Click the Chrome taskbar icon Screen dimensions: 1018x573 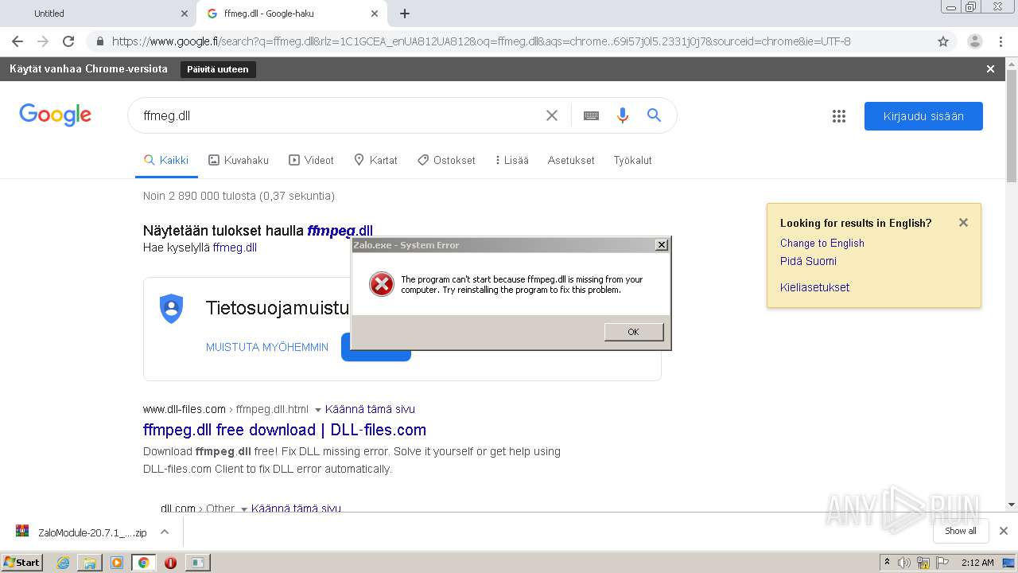point(143,563)
